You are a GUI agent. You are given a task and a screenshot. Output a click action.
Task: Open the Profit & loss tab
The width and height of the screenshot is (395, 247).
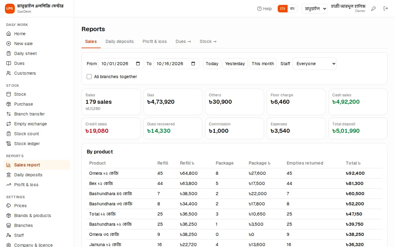tap(155, 41)
